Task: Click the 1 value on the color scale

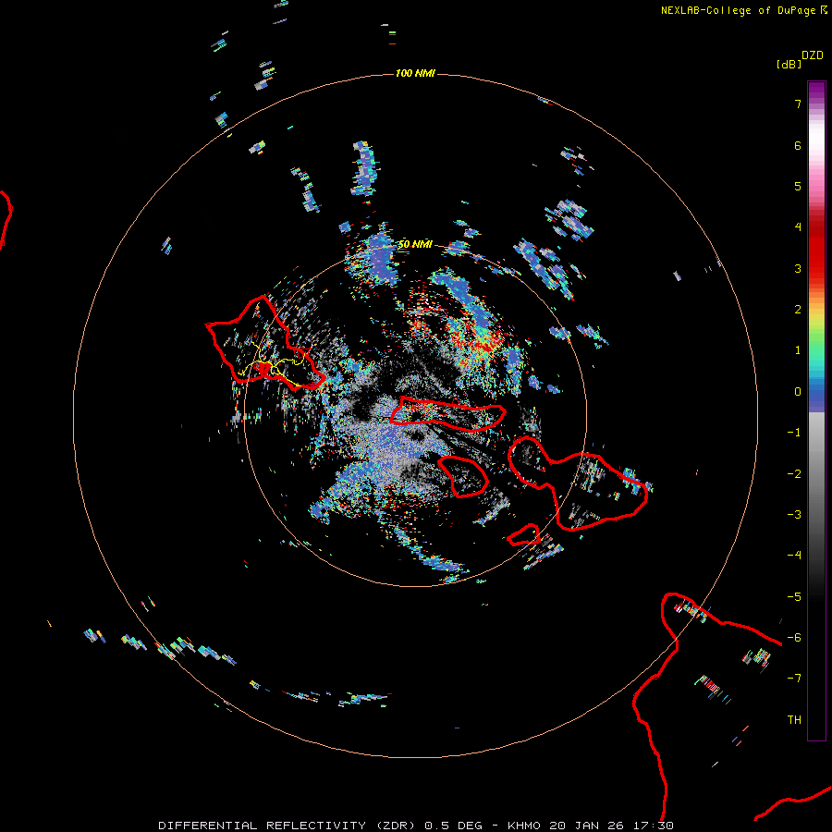Action: coord(798,350)
